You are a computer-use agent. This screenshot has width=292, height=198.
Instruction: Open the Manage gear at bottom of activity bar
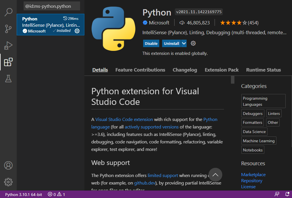coord(8,182)
